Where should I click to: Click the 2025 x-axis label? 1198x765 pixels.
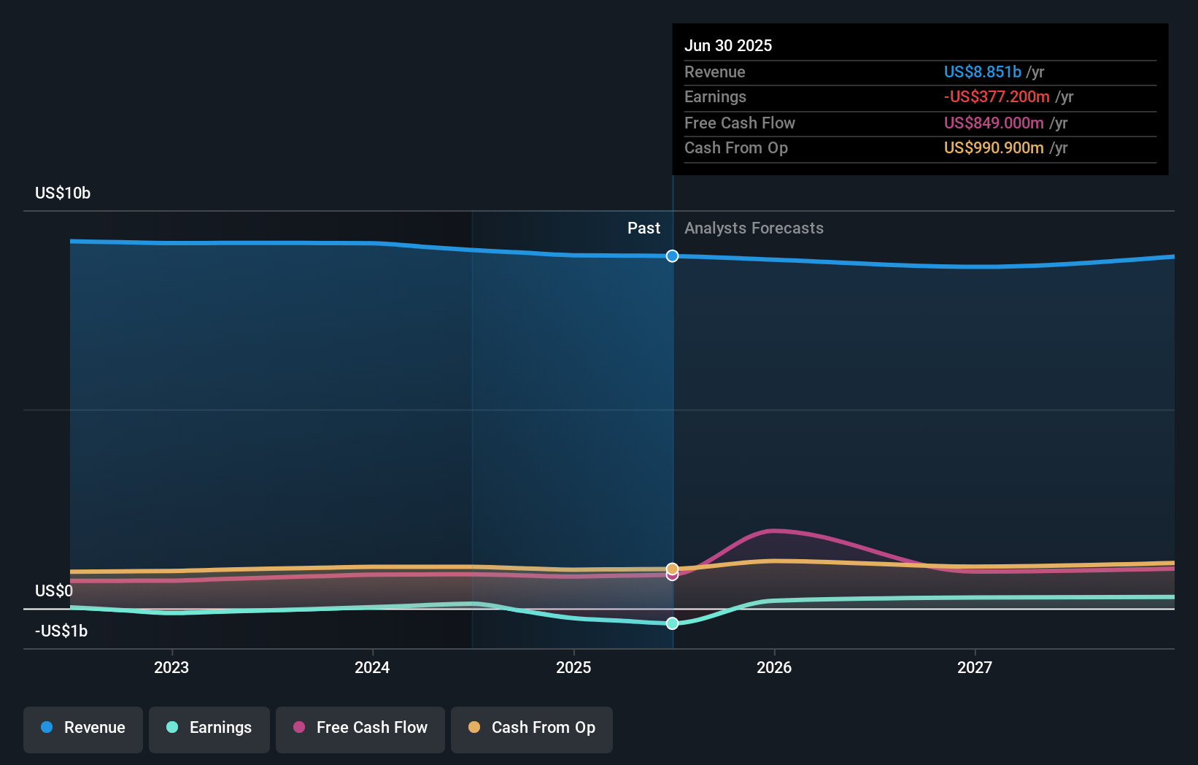click(573, 668)
